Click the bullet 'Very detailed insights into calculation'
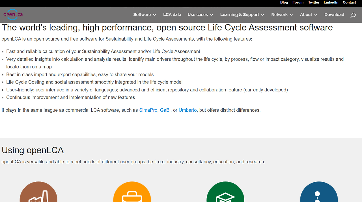 (175, 63)
